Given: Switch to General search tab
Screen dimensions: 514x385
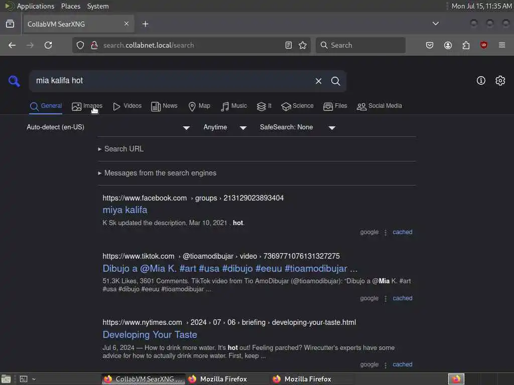Looking at the screenshot, I should [x=46, y=106].
